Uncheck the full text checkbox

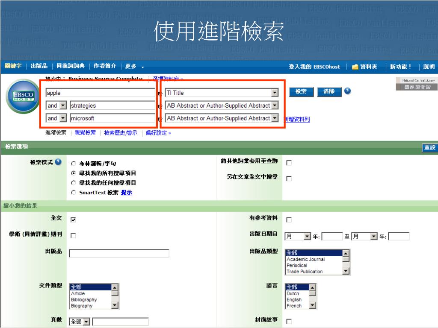(x=74, y=220)
